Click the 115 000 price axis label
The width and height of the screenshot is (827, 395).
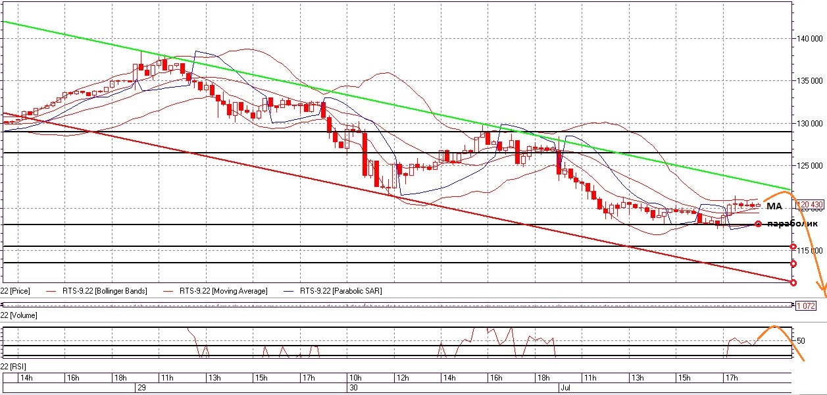810,251
